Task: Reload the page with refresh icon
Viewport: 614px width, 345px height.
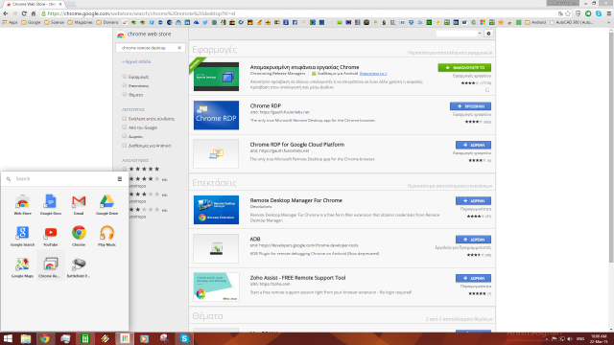Action: click(x=24, y=13)
